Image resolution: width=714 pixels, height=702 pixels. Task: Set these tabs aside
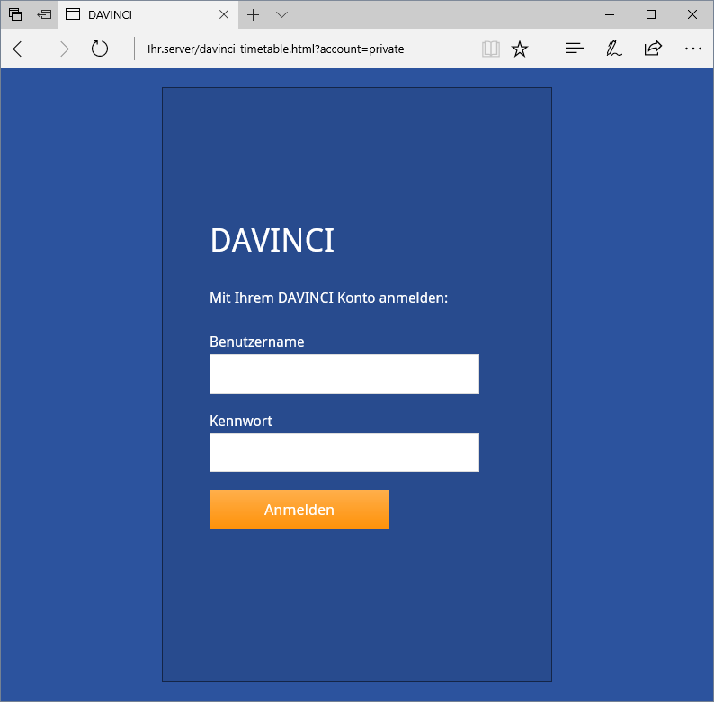click(x=44, y=14)
